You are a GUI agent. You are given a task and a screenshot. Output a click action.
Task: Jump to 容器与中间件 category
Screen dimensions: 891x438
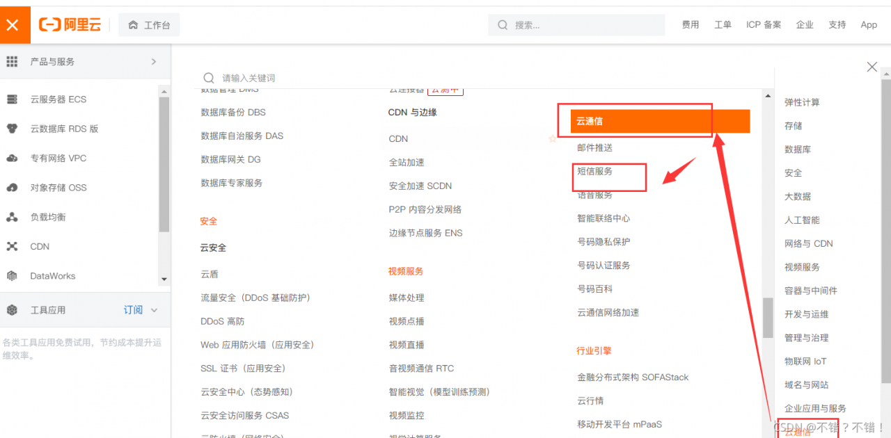tap(811, 291)
